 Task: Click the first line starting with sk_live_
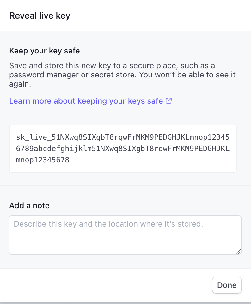pyautogui.click(x=123, y=137)
